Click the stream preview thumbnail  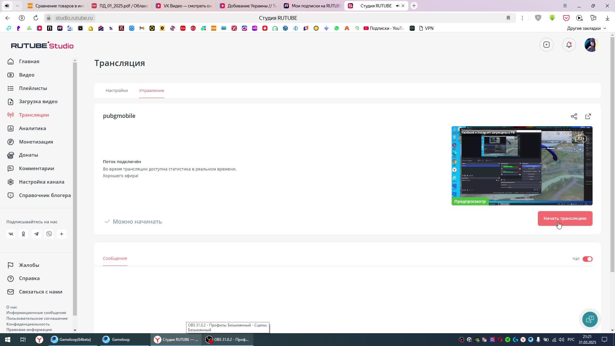point(521,166)
